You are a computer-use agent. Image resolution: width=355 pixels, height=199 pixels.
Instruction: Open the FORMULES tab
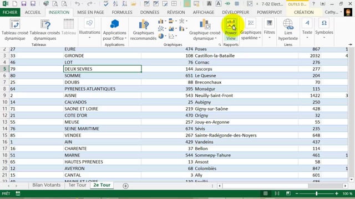pyautogui.click(x=122, y=12)
